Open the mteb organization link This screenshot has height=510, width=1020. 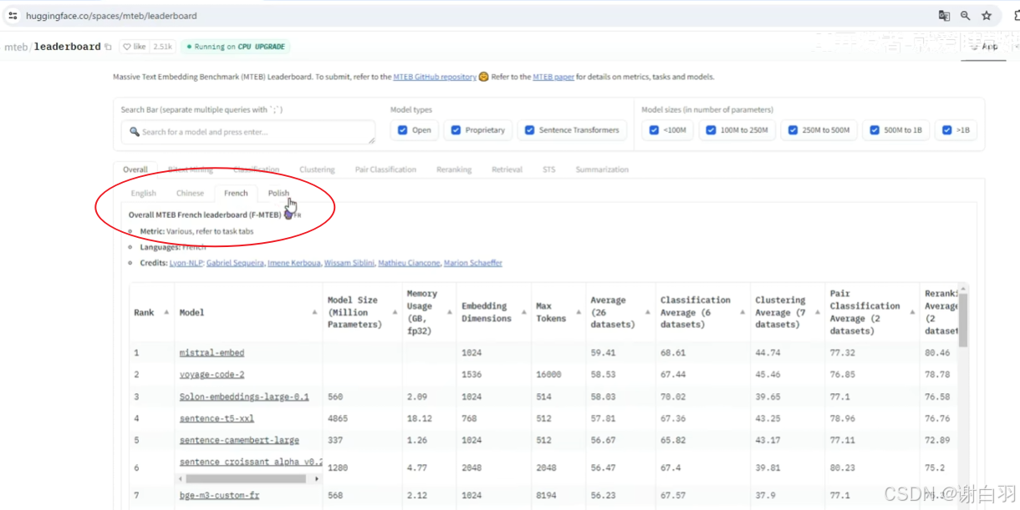(x=16, y=47)
